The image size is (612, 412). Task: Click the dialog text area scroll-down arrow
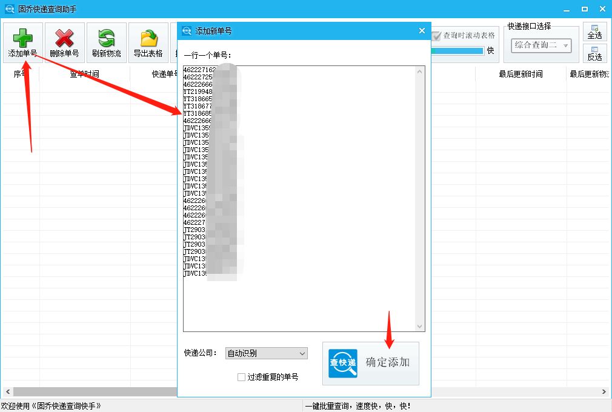419,326
